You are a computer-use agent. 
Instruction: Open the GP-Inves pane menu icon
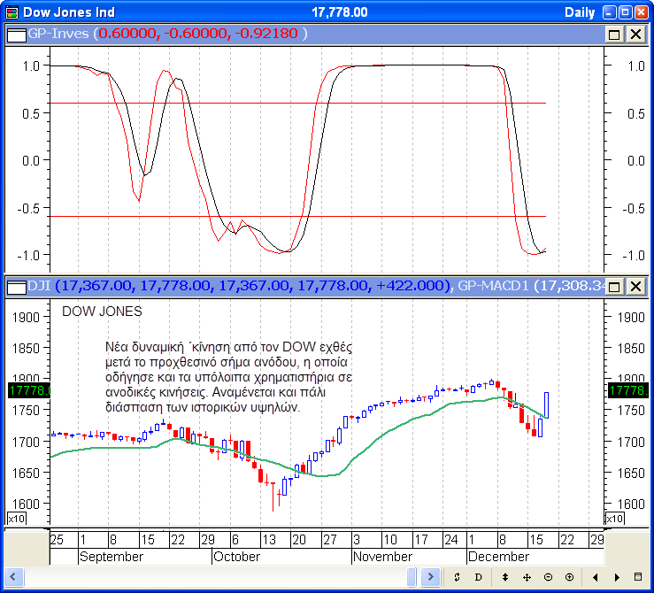[x=16, y=34]
